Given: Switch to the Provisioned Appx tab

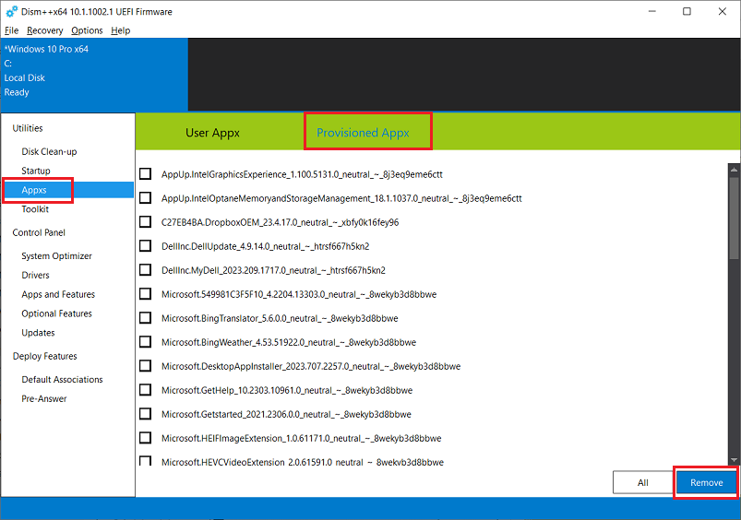Looking at the screenshot, I should (367, 133).
